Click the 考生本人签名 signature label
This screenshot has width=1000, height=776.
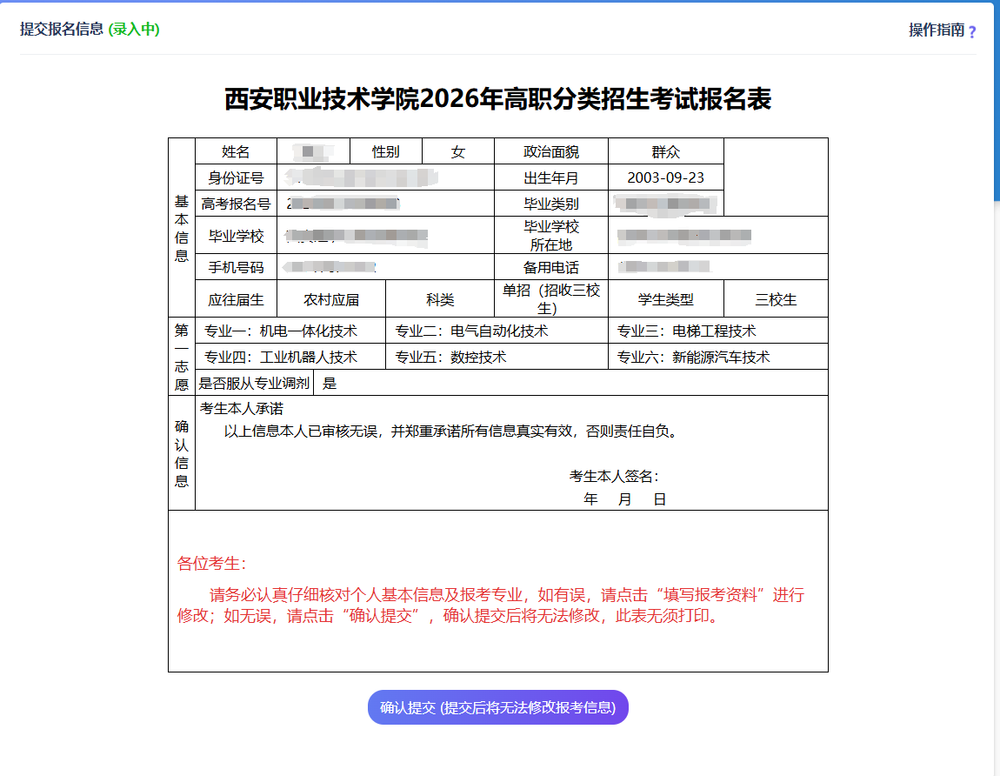click(x=613, y=476)
